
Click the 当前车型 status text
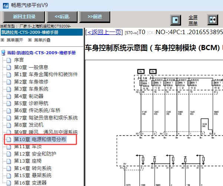36,26
